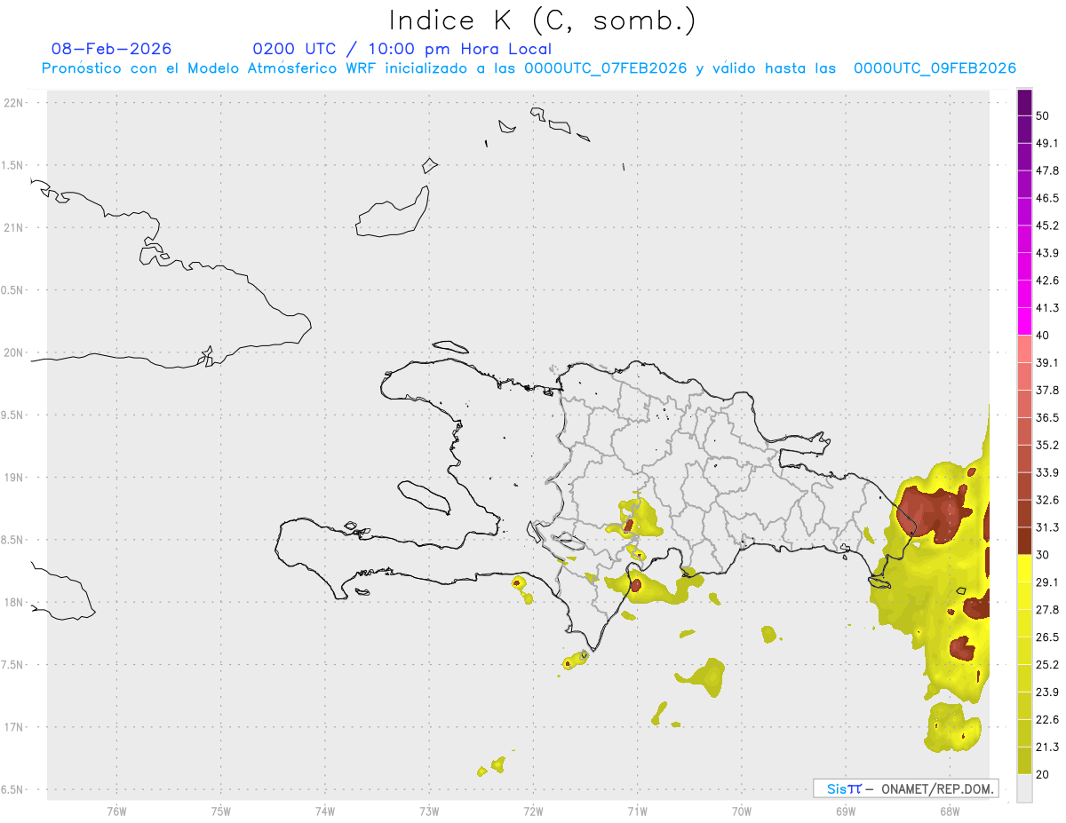Click the '31.3' colorbar value
1066x823 pixels.
tap(1047, 527)
